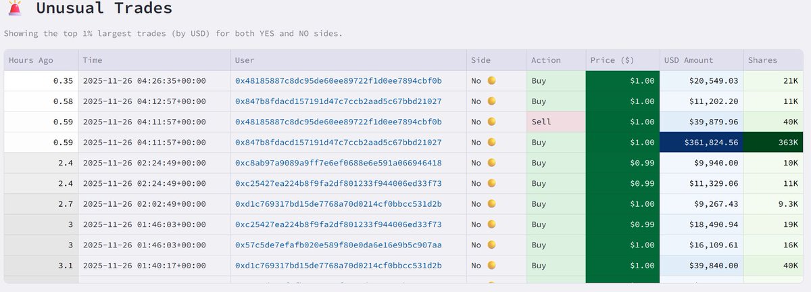Select the $9,940.00 amount cell
811x292 pixels.
(702, 163)
